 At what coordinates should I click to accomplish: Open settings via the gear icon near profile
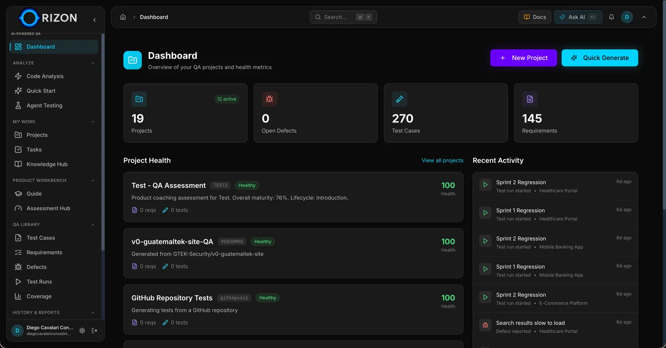82,331
